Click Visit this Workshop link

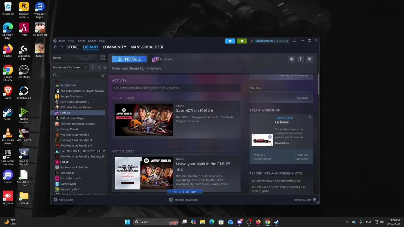[x=302, y=157]
